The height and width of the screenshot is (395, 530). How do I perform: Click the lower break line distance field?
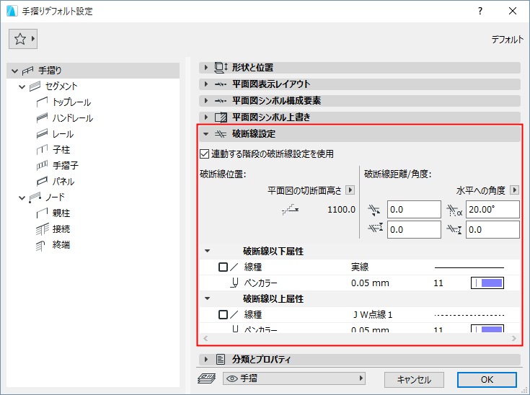pyautogui.click(x=414, y=230)
